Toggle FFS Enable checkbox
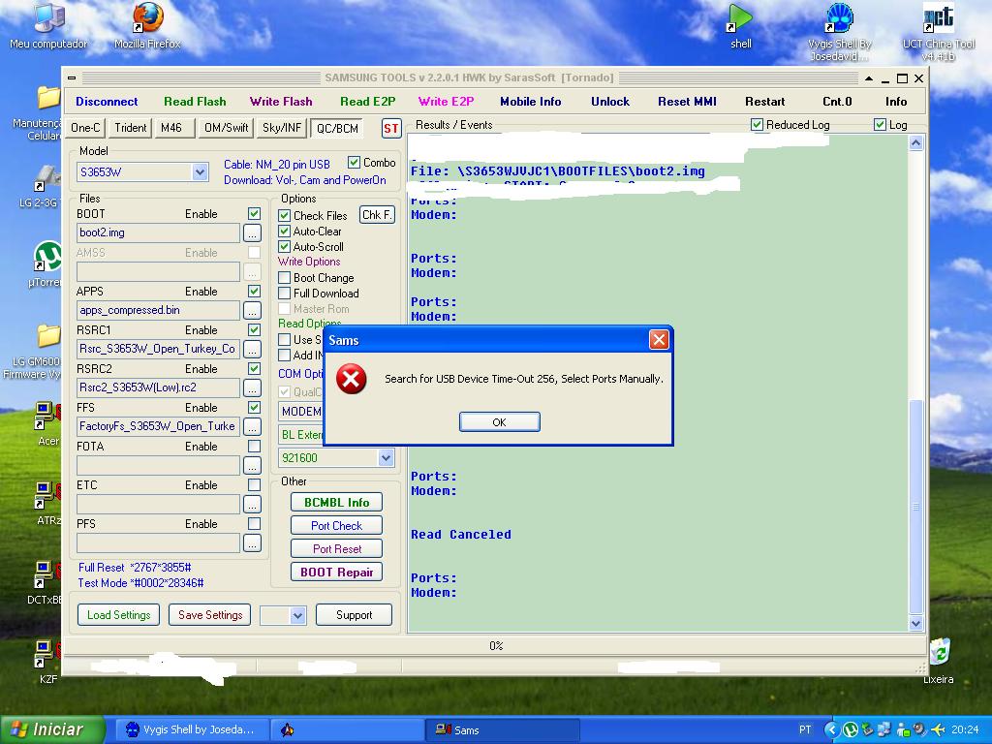Screen dimensions: 992x744 [x=255, y=408]
